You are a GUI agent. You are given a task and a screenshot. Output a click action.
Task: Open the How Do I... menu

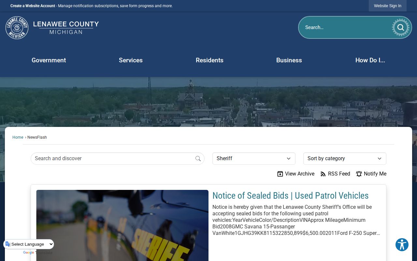(370, 60)
